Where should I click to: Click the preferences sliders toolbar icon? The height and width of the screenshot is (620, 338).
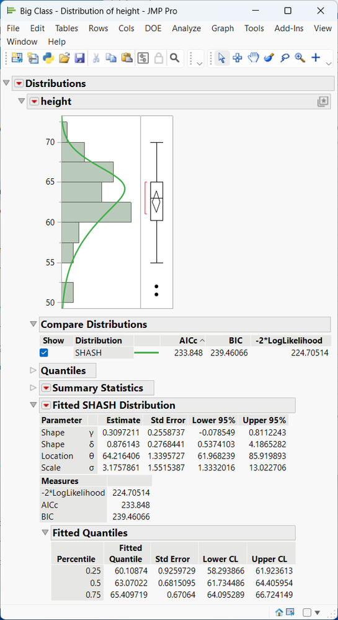click(143, 58)
